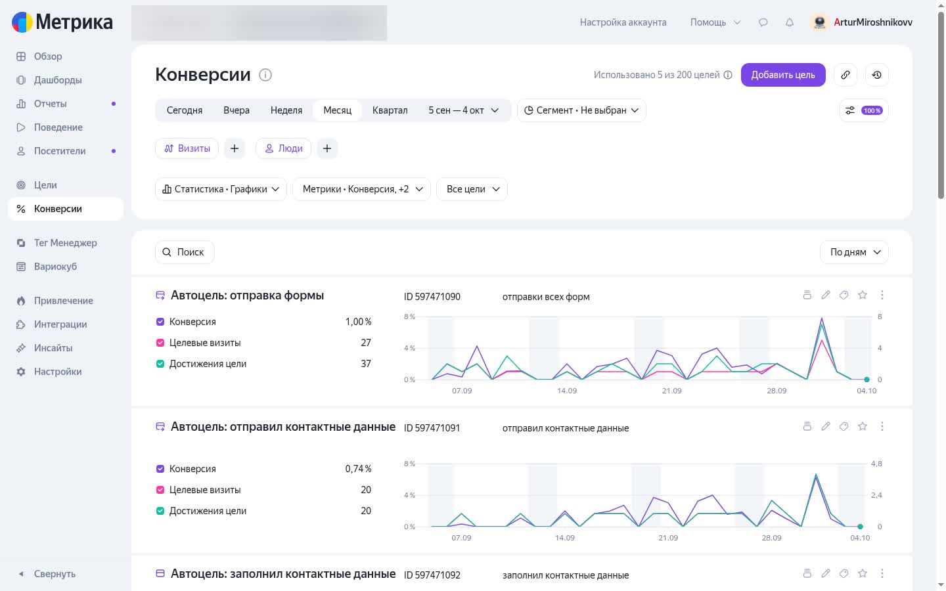Open the Сегмент · Не выбран dropdown
Viewport: 946px width, 591px height.
click(x=581, y=110)
